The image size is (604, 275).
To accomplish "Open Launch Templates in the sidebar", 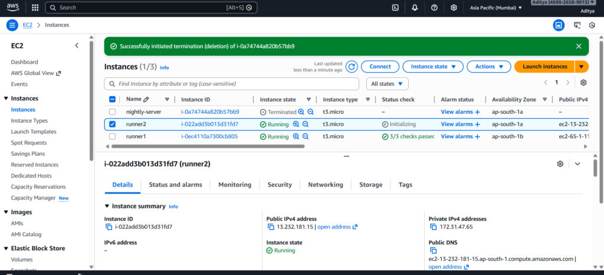I will click(x=34, y=132).
